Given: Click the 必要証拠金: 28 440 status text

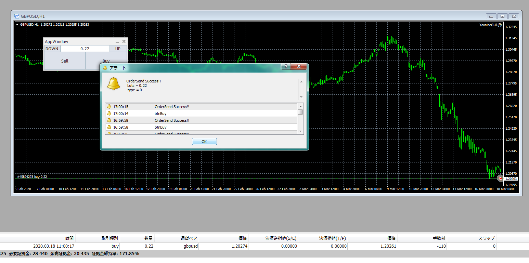Looking at the screenshot, I should (x=28, y=254).
